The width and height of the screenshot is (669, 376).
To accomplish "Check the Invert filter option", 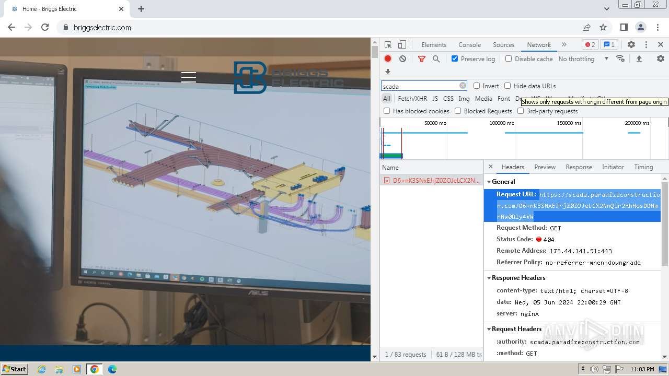I will (x=477, y=86).
